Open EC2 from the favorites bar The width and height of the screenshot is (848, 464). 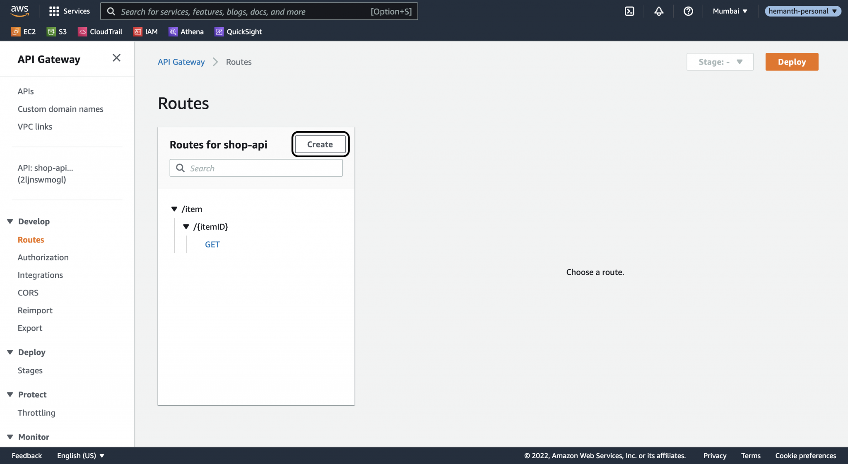point(24,31)
